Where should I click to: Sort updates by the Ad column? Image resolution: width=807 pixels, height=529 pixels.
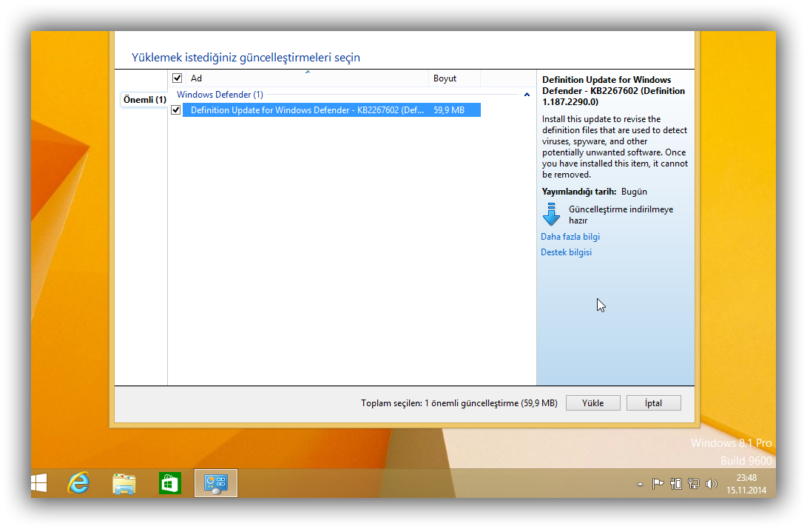[307, 78]
